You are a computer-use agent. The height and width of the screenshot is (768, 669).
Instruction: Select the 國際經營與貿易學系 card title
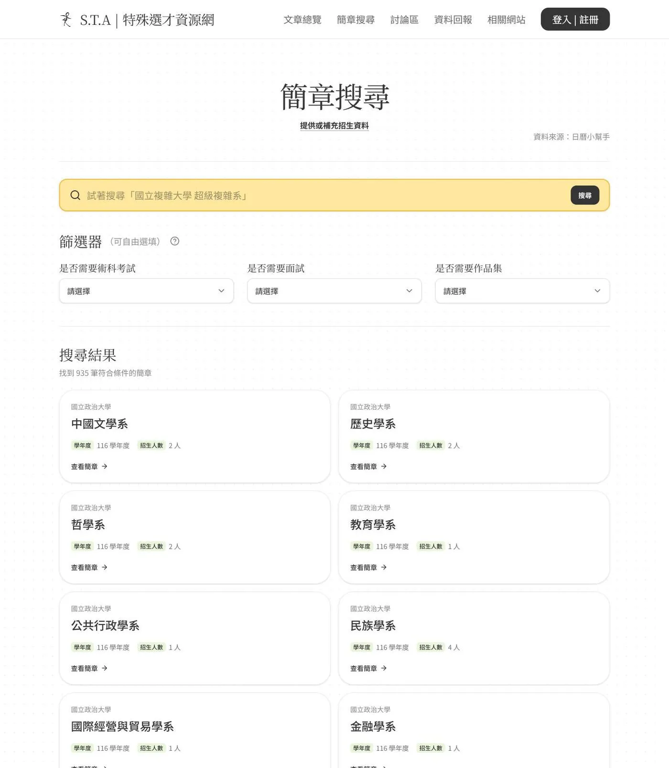122,726
